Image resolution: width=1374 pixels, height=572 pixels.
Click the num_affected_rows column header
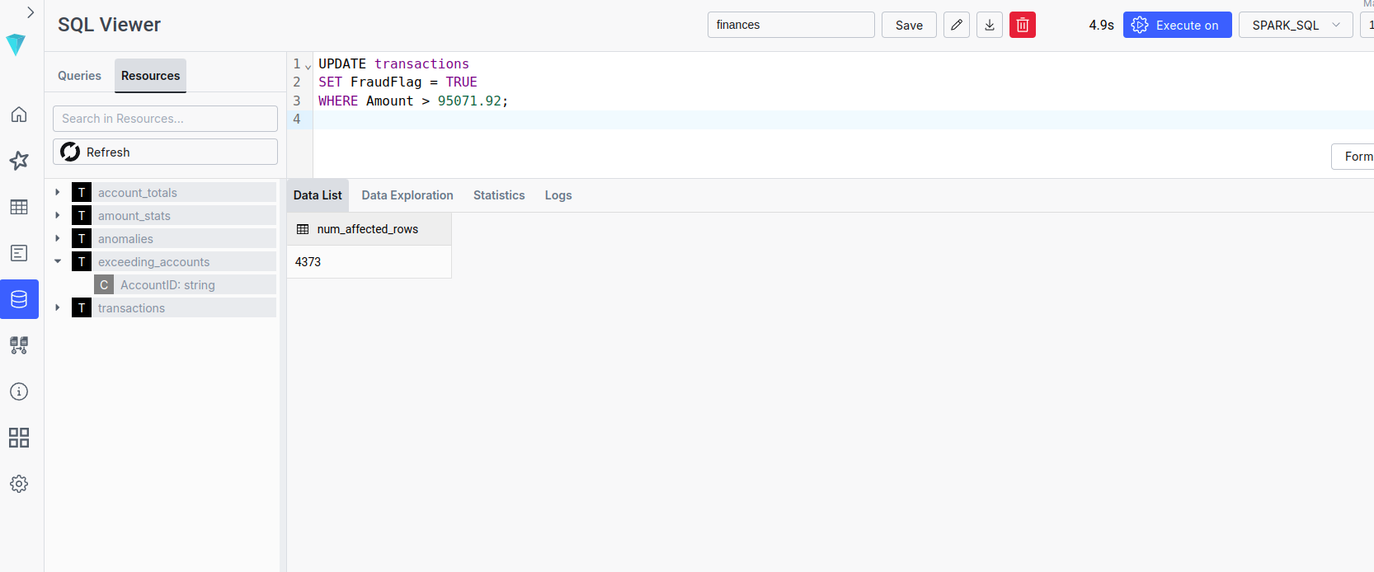(369, 229)
